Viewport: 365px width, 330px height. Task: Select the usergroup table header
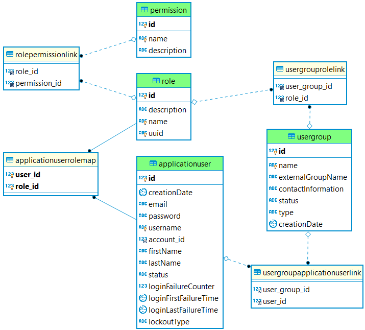309,137
